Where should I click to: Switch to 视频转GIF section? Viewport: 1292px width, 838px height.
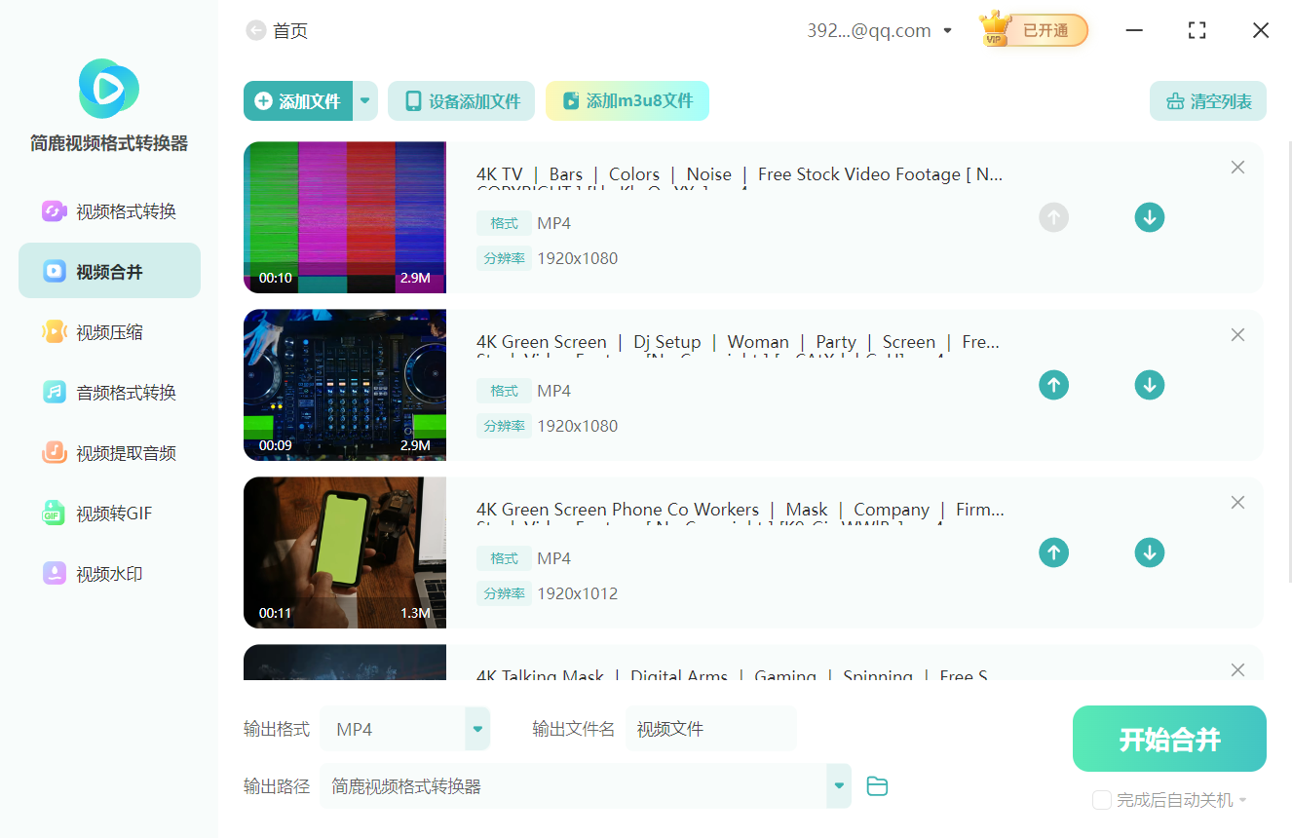(109, 514)
